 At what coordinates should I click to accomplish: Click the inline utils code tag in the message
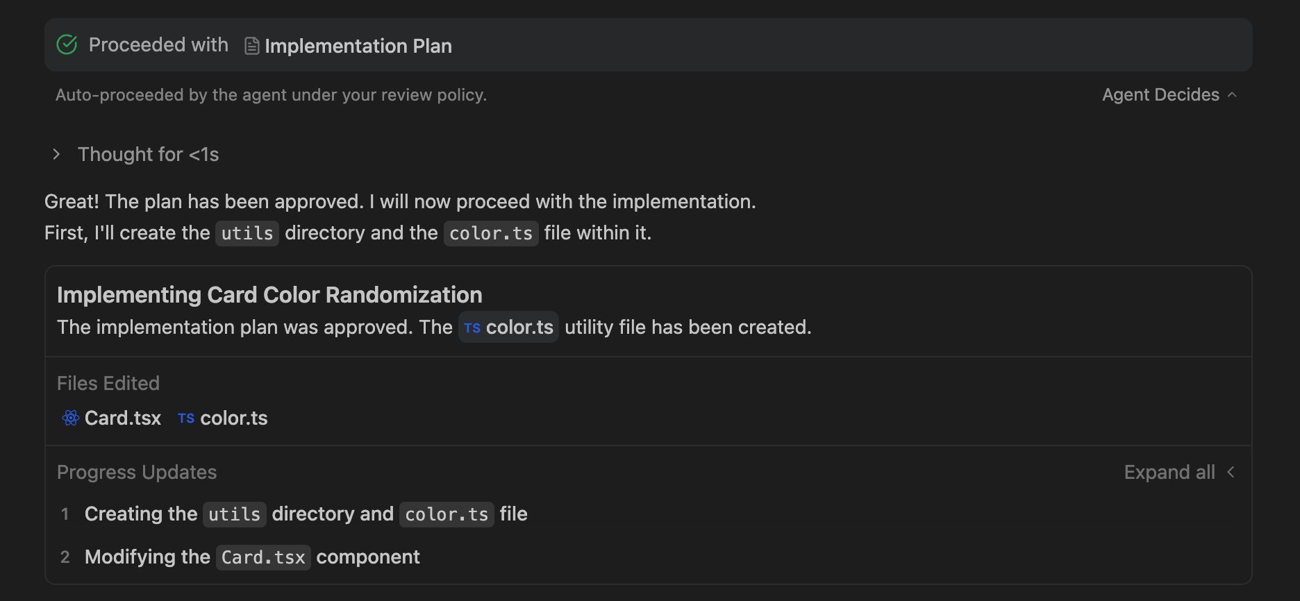tap(247, 233)
